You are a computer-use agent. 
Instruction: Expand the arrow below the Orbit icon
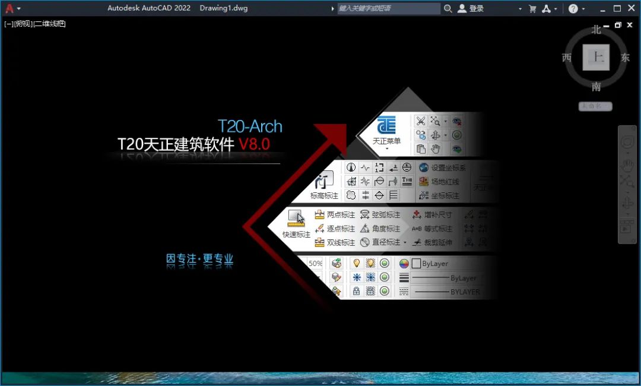coord(627,214)
